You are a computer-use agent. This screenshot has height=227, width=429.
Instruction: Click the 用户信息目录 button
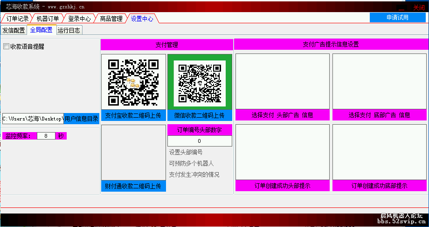click(81, 119)
